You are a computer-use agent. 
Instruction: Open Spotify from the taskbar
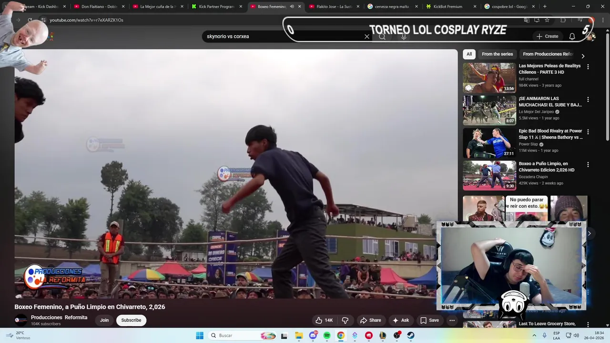[327, 335]
